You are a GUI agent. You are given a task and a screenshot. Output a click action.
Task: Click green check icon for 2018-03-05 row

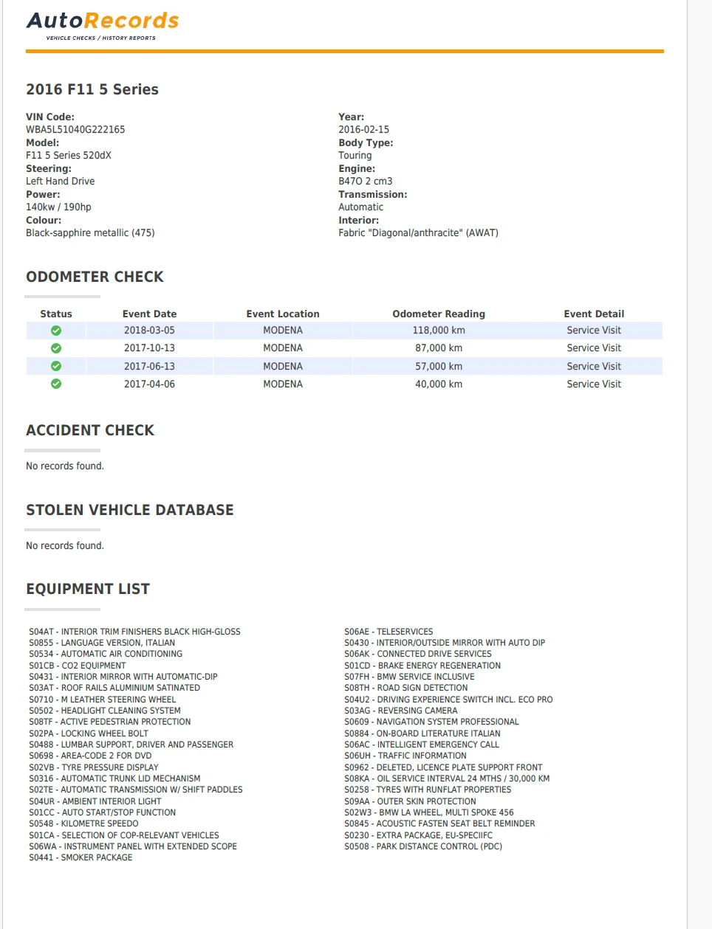pyautogui.click(x=56, y=331)
